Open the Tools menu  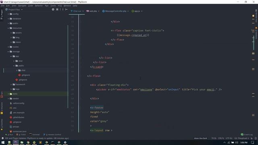(x=53, y=6)
